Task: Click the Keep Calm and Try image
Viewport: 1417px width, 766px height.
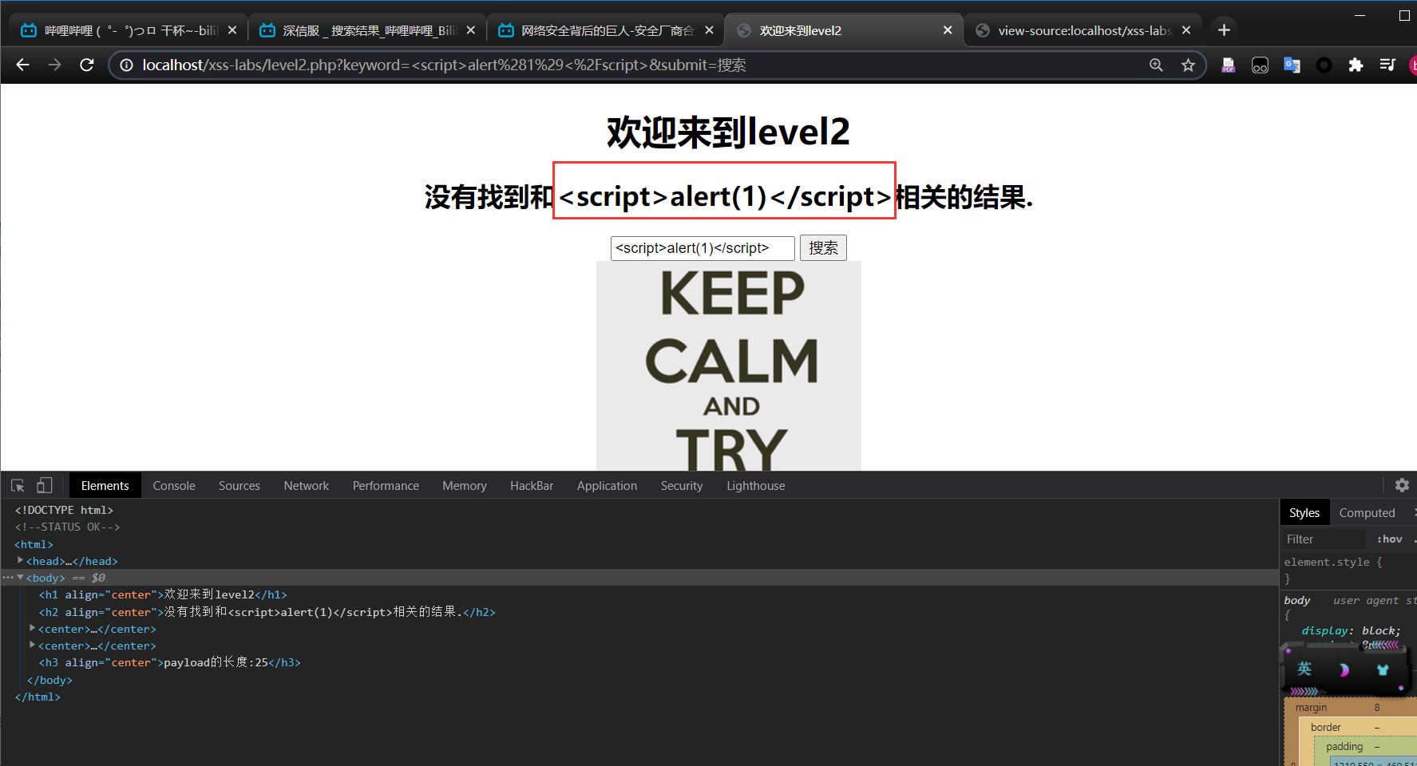Action: (729, 365)
